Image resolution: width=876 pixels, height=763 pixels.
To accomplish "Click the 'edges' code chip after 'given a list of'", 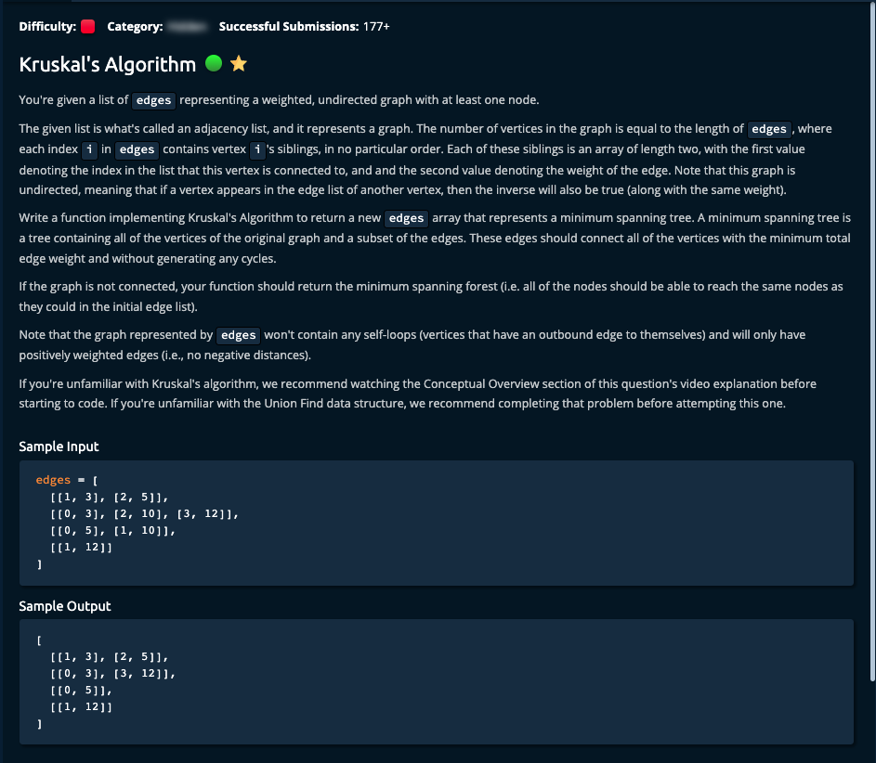I will coord(154,100).
